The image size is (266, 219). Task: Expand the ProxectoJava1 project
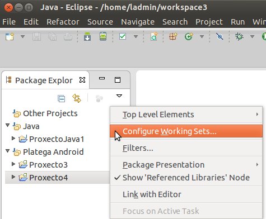13,138
